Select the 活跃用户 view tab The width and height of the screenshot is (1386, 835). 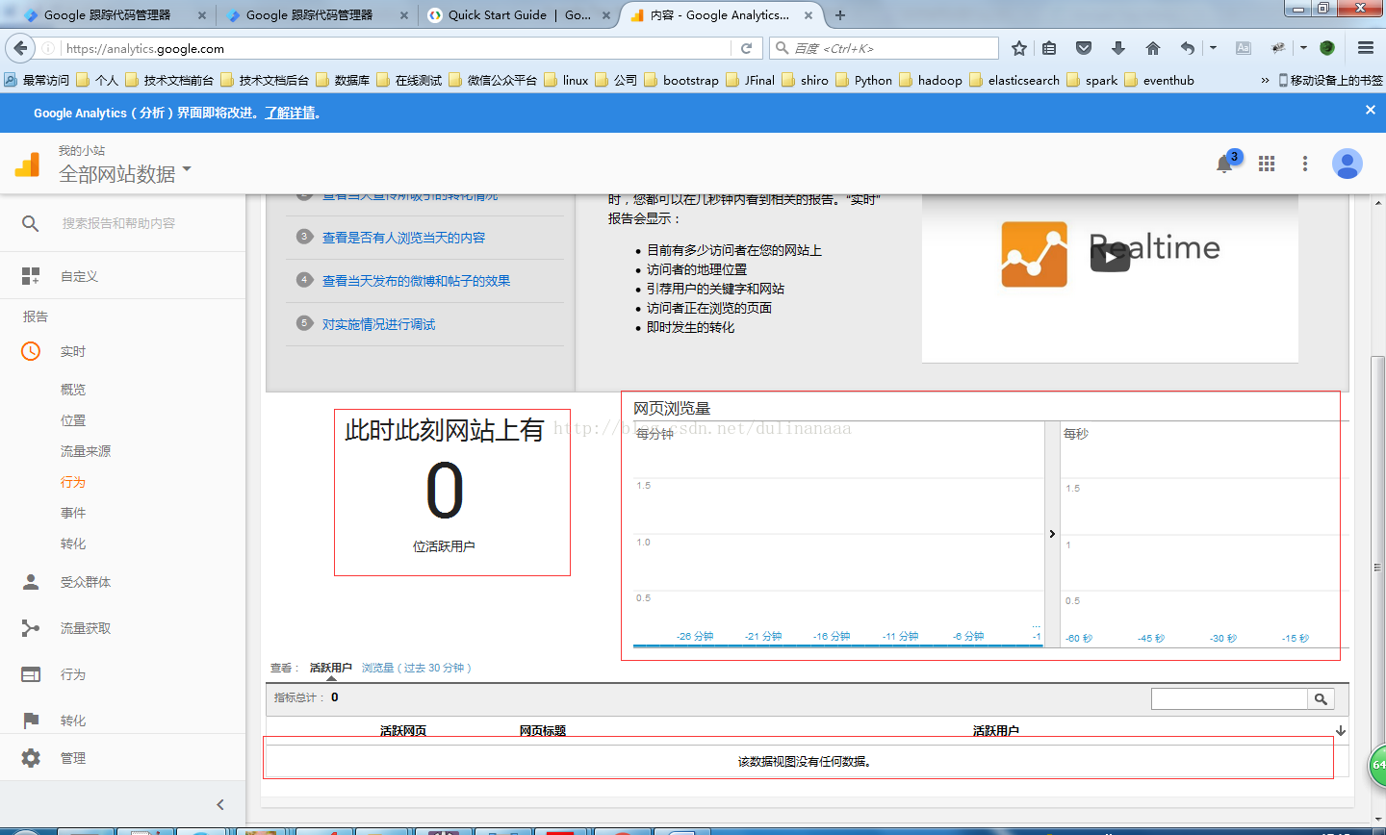click(331, 668)
